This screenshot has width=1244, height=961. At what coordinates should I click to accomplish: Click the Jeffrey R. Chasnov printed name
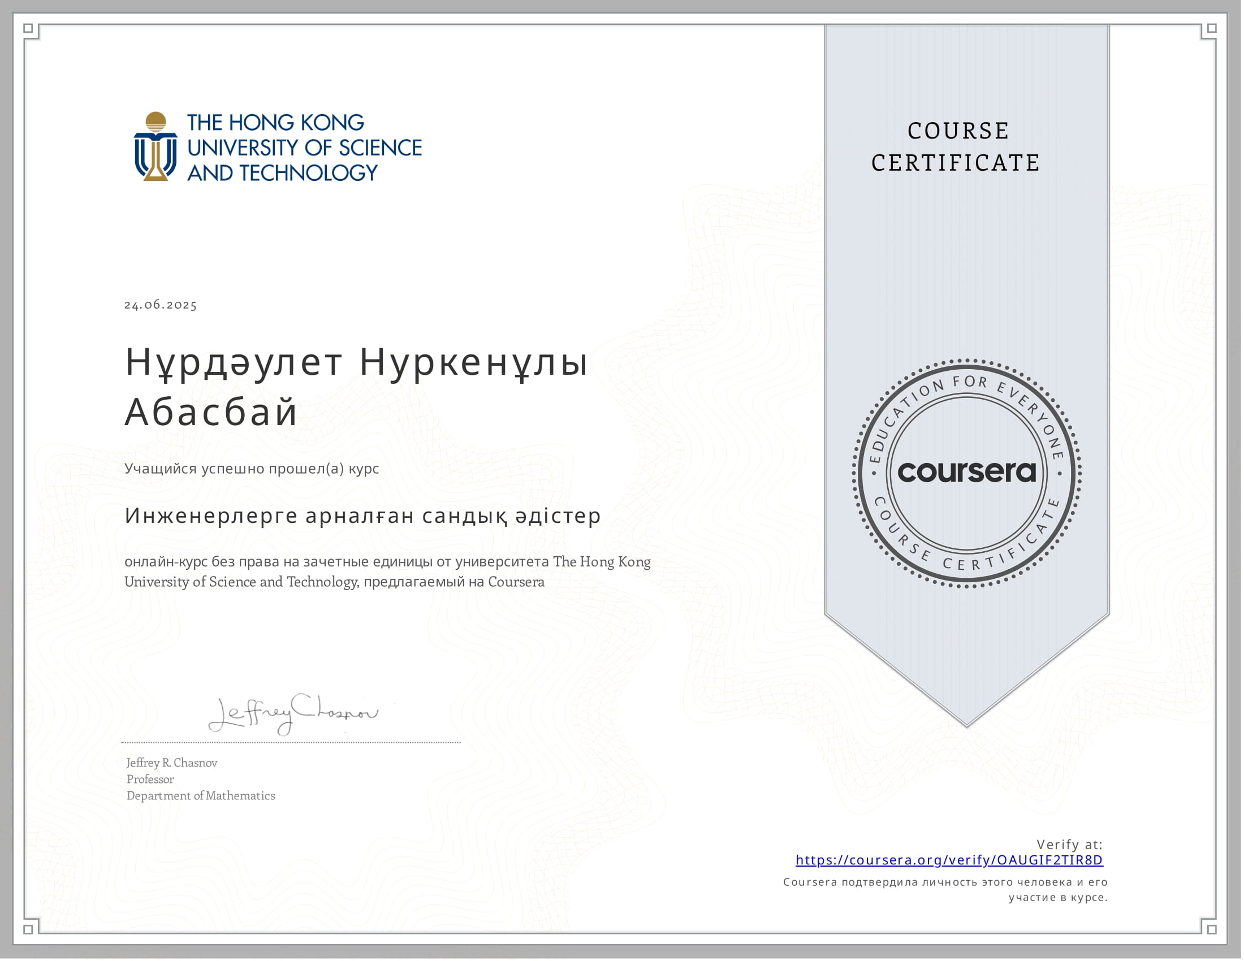[171, 763]
